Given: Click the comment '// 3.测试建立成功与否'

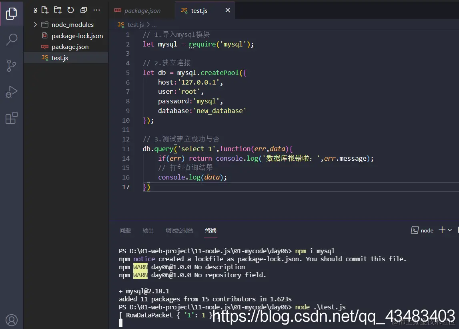Looking at the screenshot, I should [181, 139].
